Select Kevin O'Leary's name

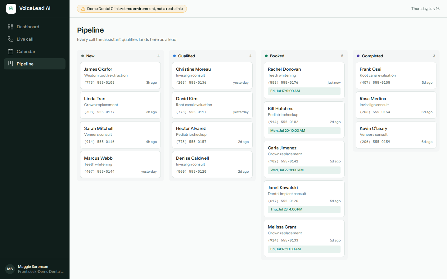tap(373, 128)
